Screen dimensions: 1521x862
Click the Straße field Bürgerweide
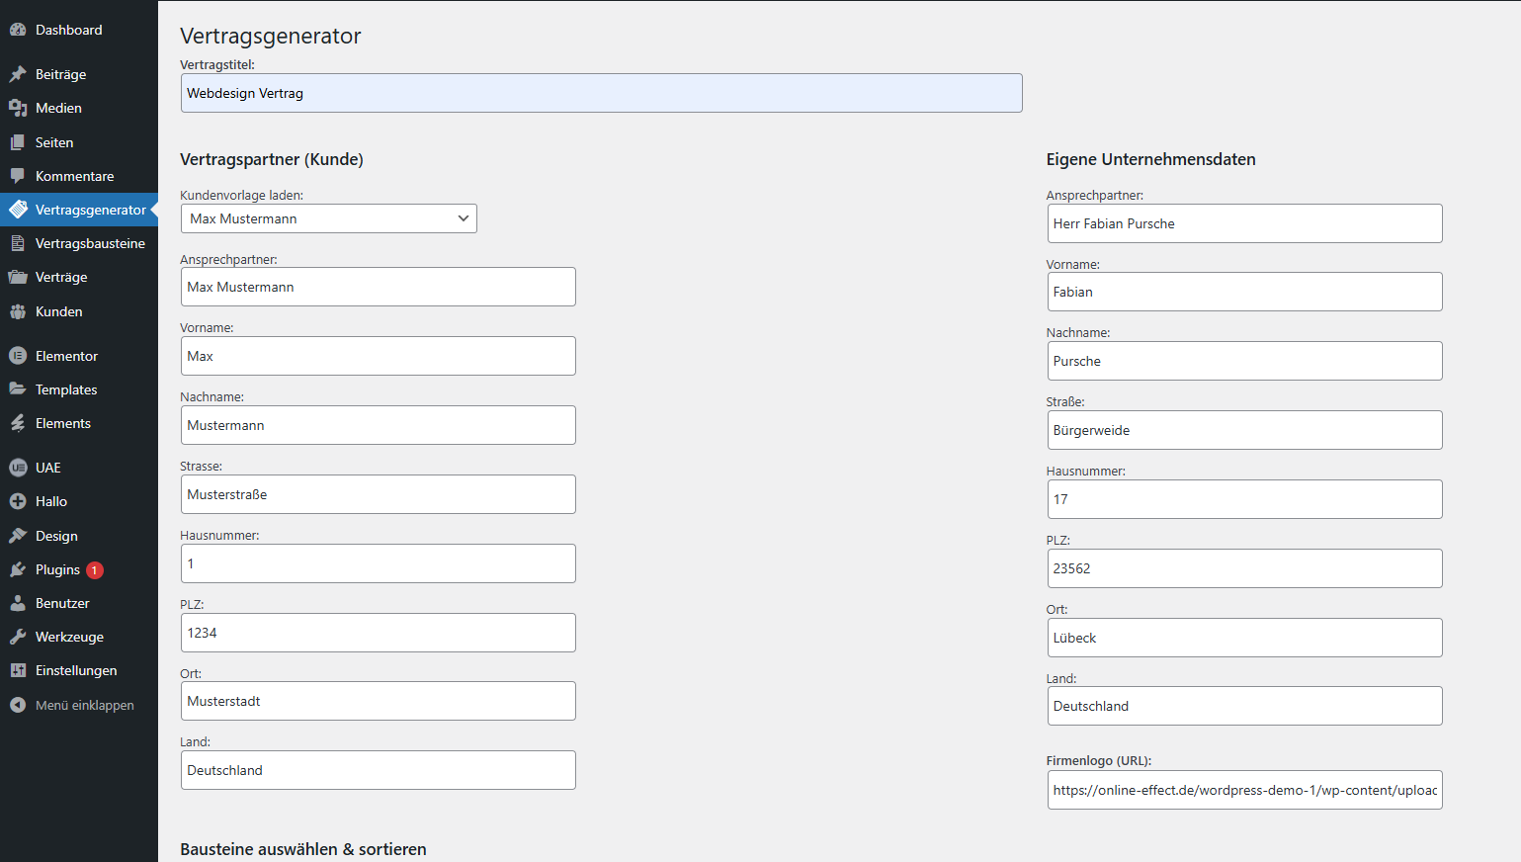pyautogui.click(x=1244, y=430)
